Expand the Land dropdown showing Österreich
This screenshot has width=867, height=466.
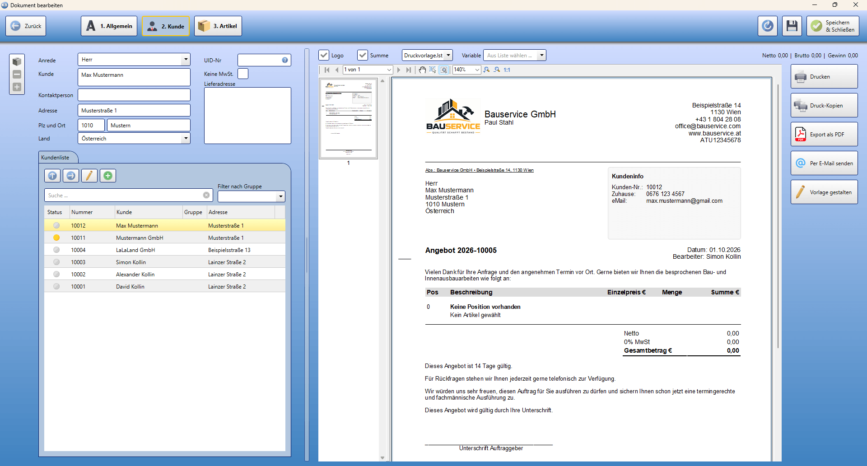click(186, 138)
